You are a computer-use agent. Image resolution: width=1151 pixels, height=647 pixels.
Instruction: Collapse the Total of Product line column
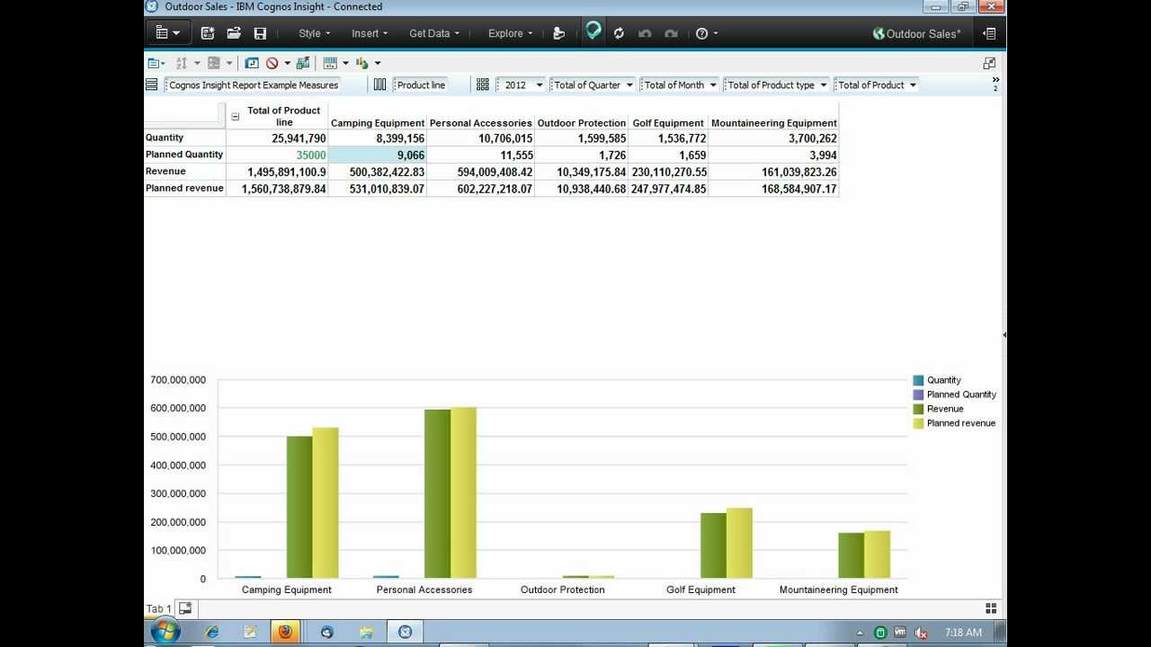[236, 116]
